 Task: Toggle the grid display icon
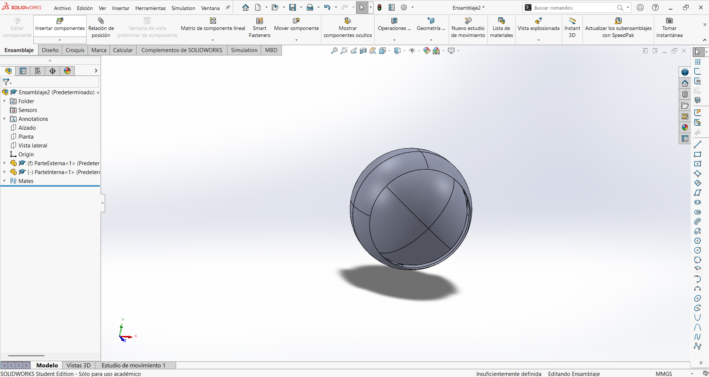click(698, 62)
